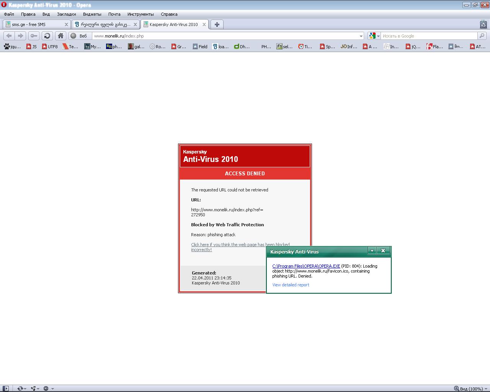The width and height of the screenshot is (490, 392).
Task: Open the Sp... bookmark
Action: coord(327,46)
